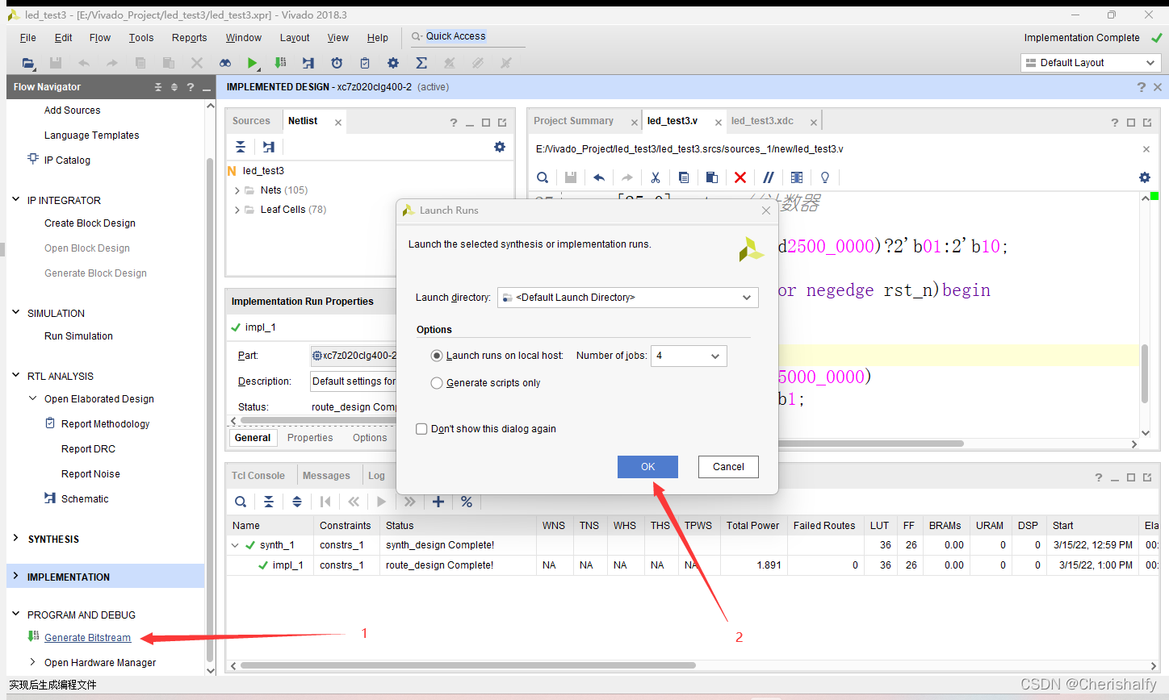Open IP Catalog in Flow Navigator
Image resolution: width=1169 pixels, height=700 pixels.
(x=67, y=160)
